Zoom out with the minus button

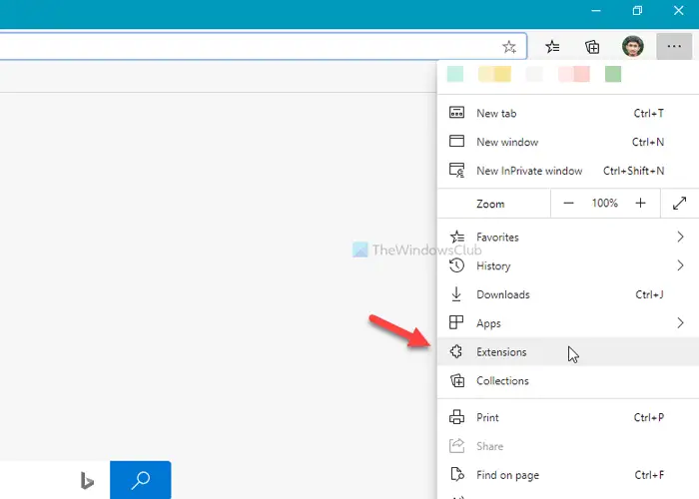point(568,204)
